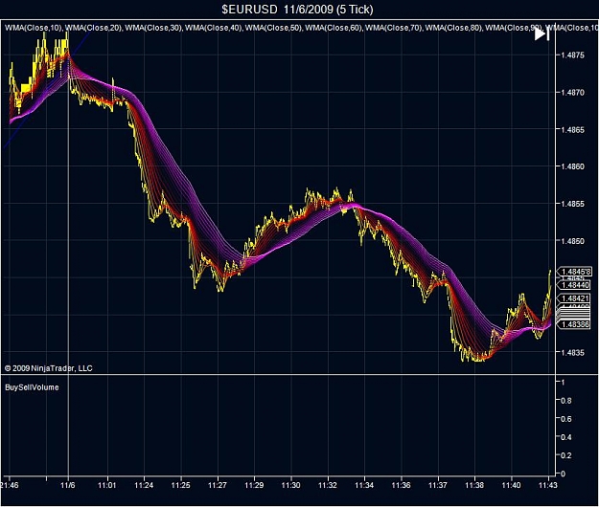The width and height of the screenshot is (599, 507).
Task: Click the WMA(Close,80) indicator label
Action: coord(453,28)
